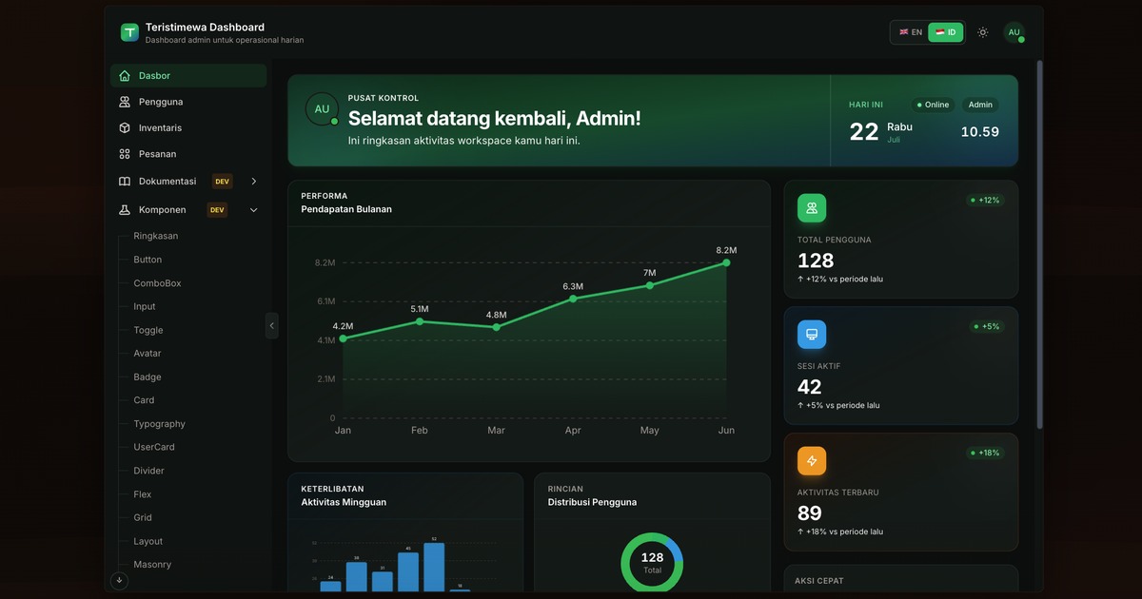Open the AU user avatar menu in header

[x=1014, y=32]
